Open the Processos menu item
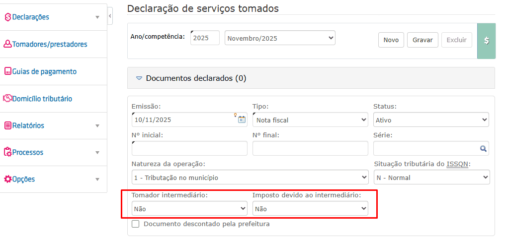Image resolution: width=505 pixels, height=237 pixels. coord(54,152)
